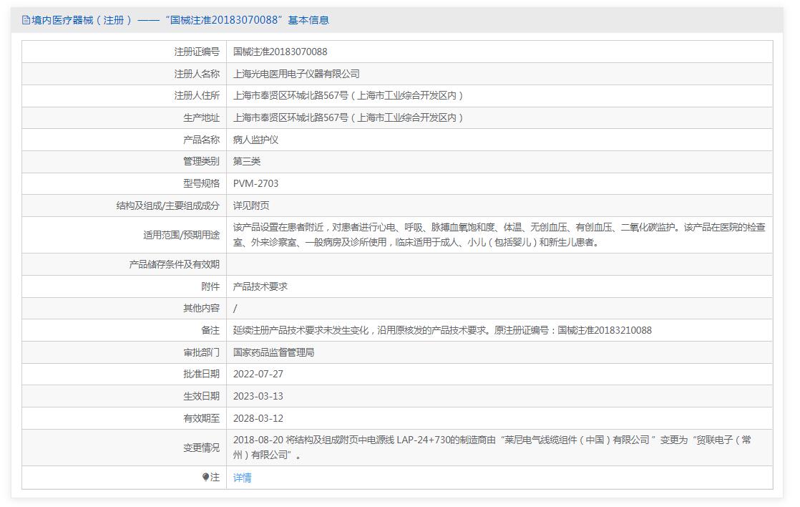
Task: Click management category value 第三类
Action: pyautogui.click(x=247, y=161)
